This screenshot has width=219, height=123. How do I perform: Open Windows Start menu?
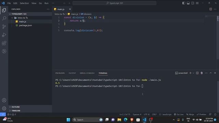pos(68,120)
